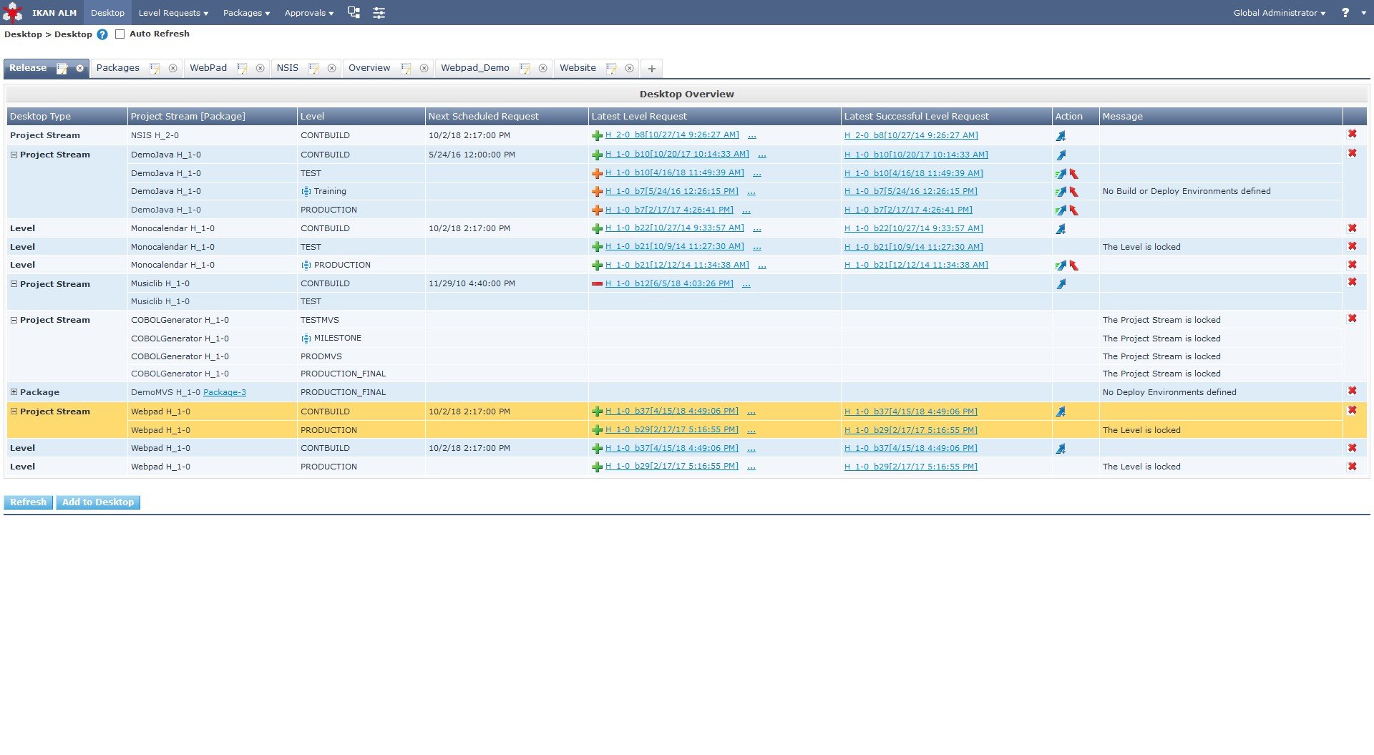The height and width of the screenshot is (755, 1374).
Task: Click the red rollback icon for DemoJava Training
Action: point(1073,191)
